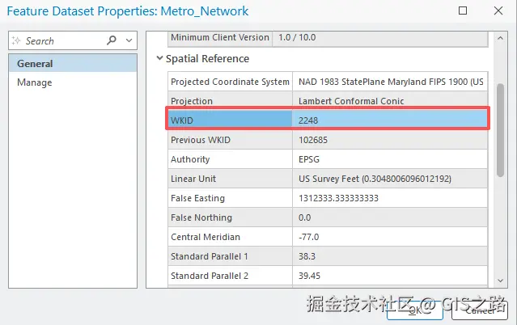Collapse the Spatial Reference section
Viewport: 517px width, 325px height.
coord(159,58)
